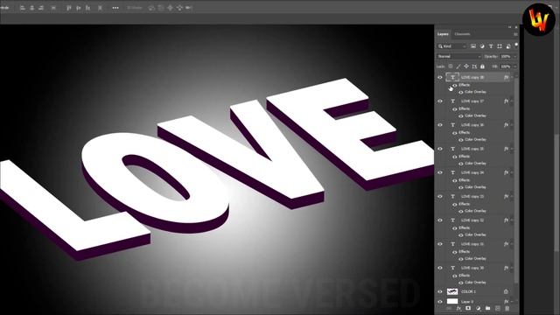Create new fill or adjustment layer

[479, 308]
